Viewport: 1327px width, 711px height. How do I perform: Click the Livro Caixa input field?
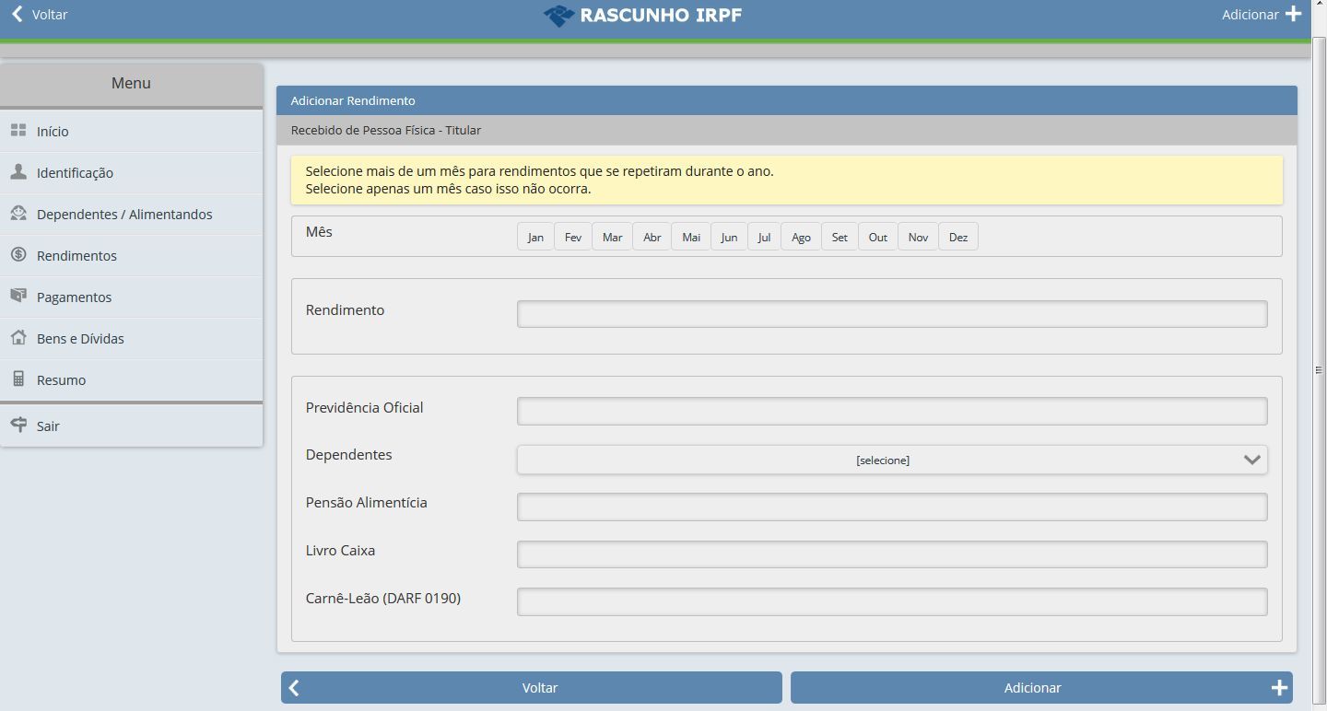pos(892,554)
